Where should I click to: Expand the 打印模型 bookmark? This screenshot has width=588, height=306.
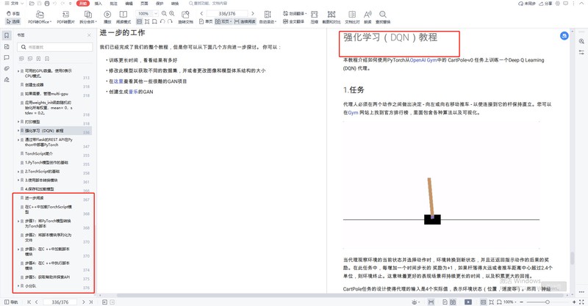point(18,122)
